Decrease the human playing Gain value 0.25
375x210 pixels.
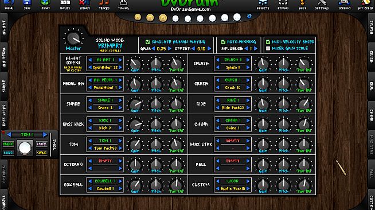pos(153,49)
